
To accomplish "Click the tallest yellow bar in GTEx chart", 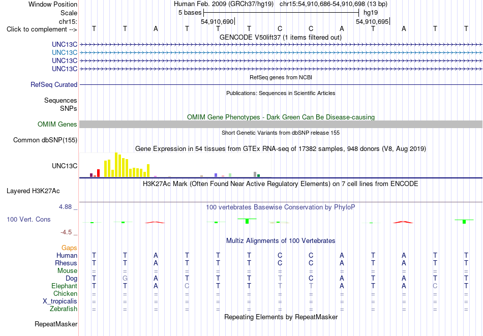I will pyautogui.click(x=116, y=165).
